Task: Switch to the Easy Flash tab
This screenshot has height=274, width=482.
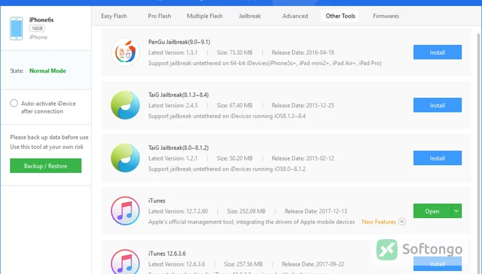Action: coord(114,16)
